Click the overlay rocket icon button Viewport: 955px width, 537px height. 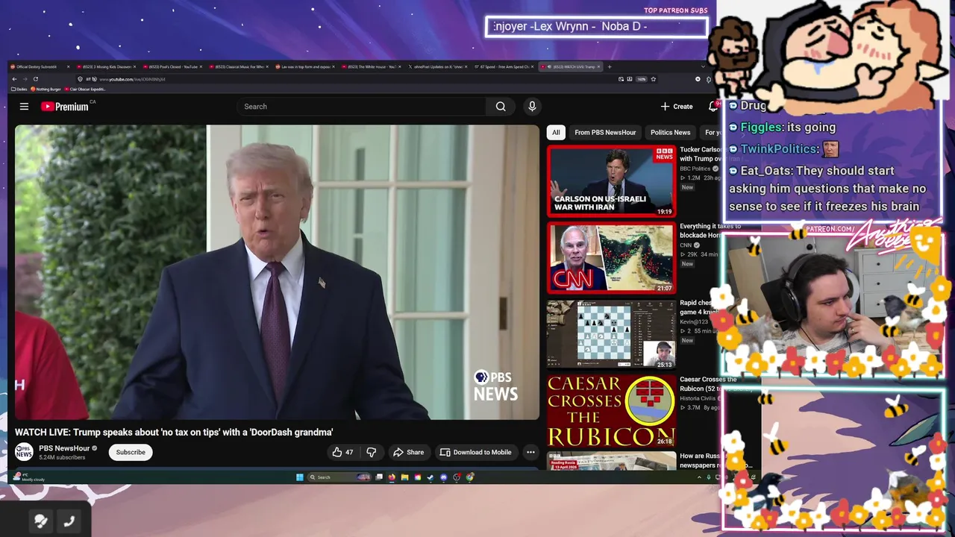pos(40,521)
